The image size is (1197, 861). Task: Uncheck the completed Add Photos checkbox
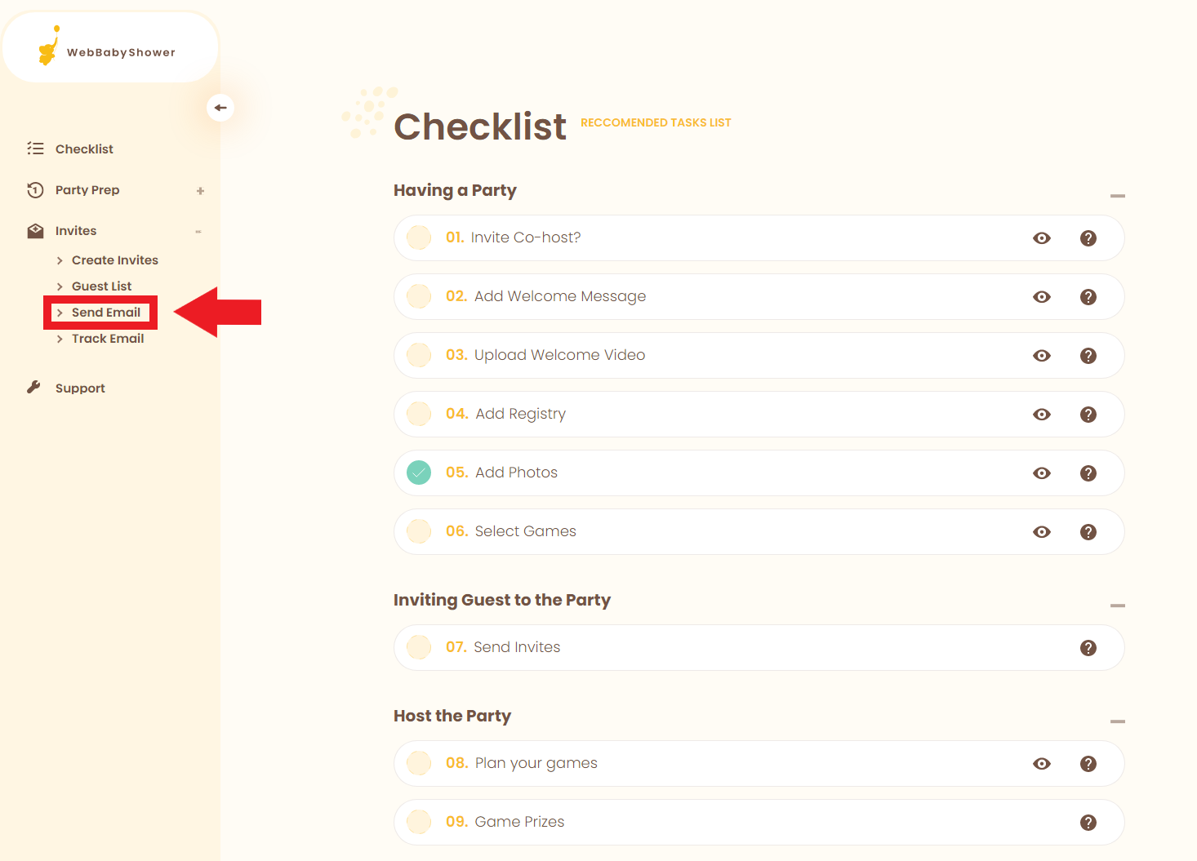[x=419, y=473]
